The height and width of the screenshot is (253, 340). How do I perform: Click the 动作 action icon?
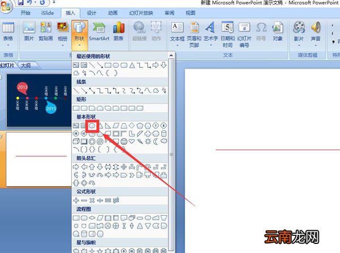tap(156, 31)
